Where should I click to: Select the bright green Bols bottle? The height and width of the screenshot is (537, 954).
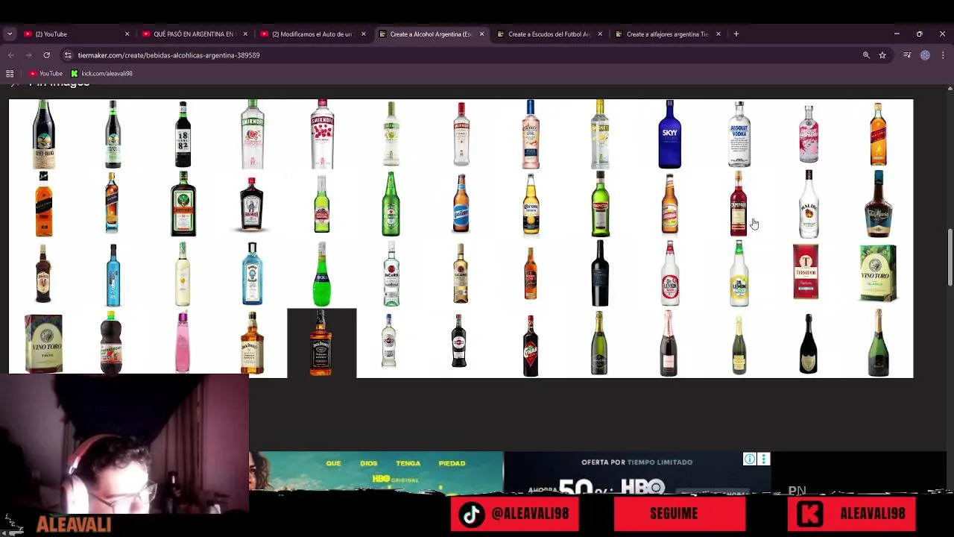[322, 274]
